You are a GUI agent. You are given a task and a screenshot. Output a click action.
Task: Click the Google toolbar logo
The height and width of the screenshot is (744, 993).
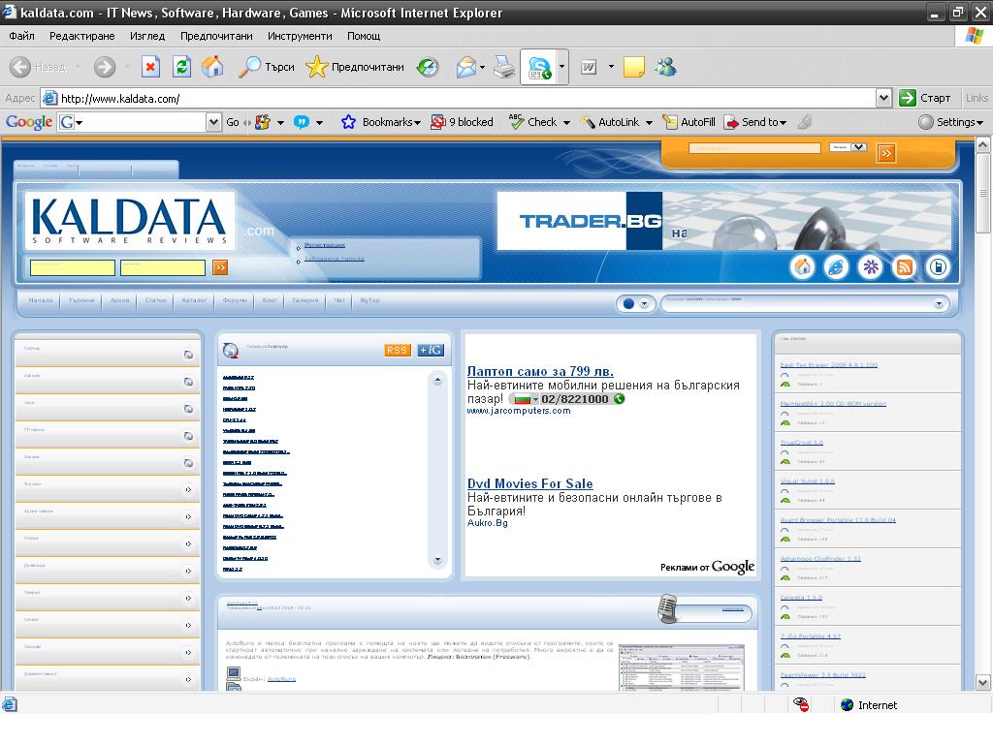28,122
